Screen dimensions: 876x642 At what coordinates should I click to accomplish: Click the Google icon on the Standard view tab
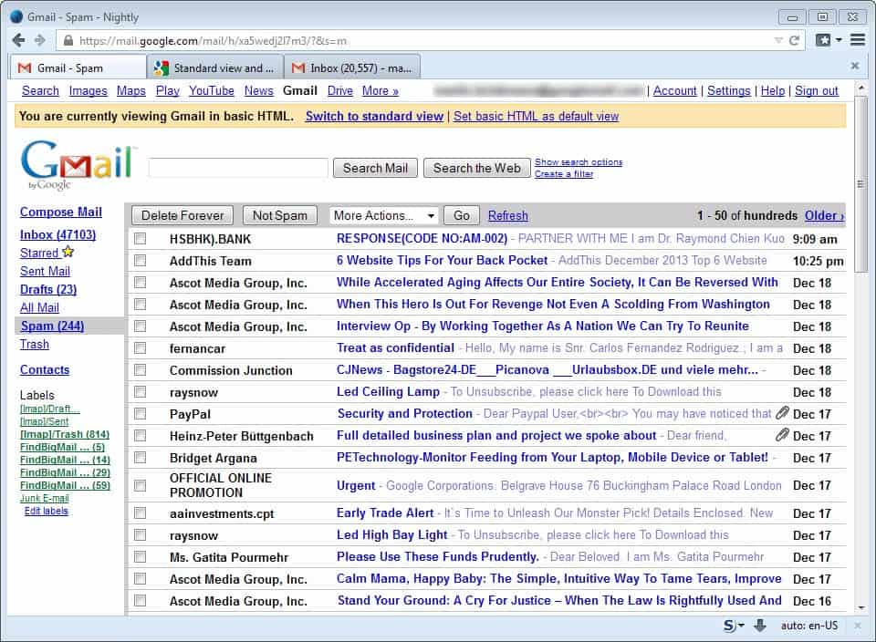[162, 68]
